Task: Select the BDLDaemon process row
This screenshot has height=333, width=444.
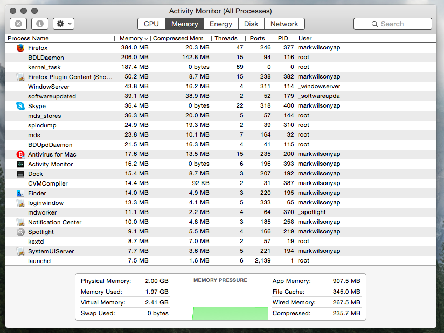Action: coord(221,58)
